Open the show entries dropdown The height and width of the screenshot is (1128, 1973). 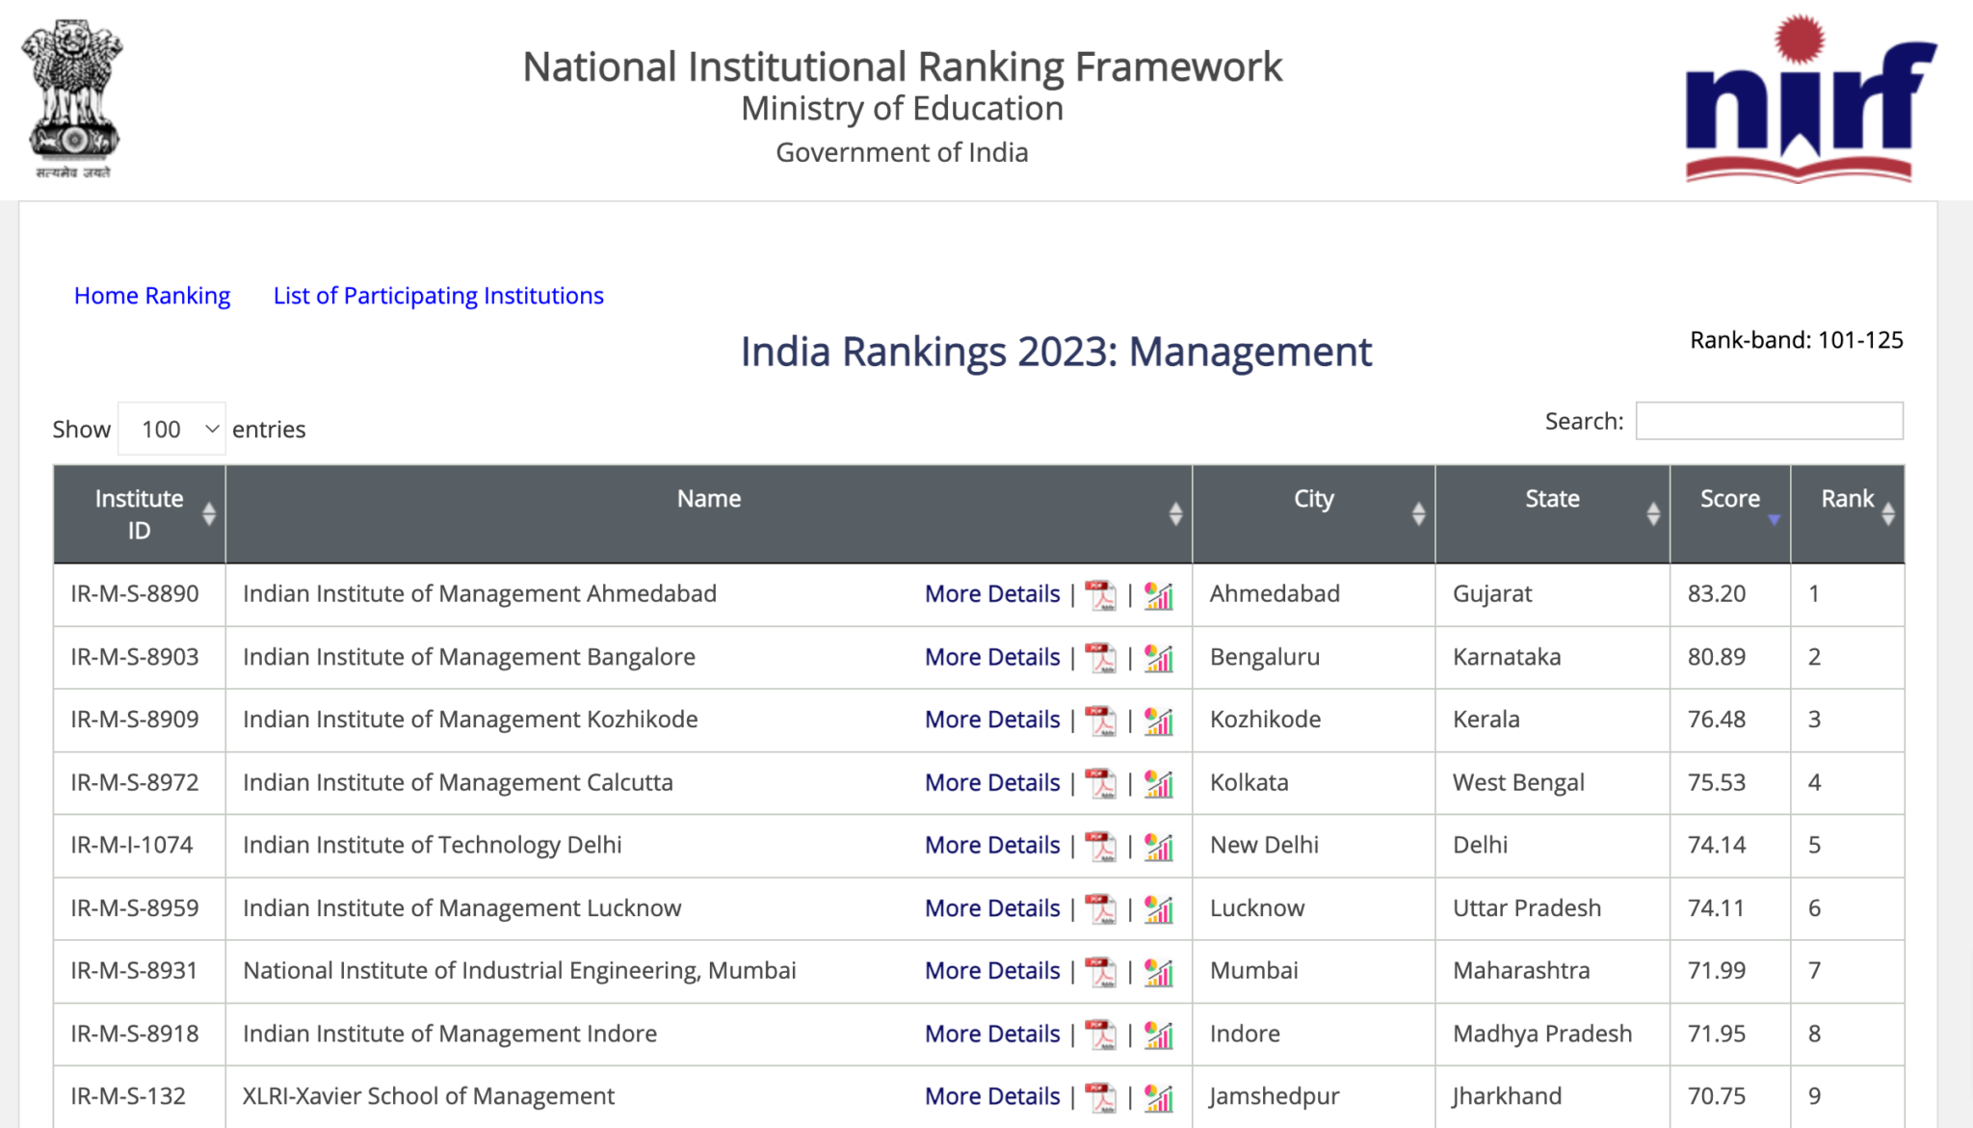[172, 429]
